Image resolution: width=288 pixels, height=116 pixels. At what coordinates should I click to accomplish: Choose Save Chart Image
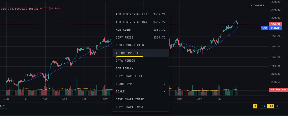pos(140,99)
